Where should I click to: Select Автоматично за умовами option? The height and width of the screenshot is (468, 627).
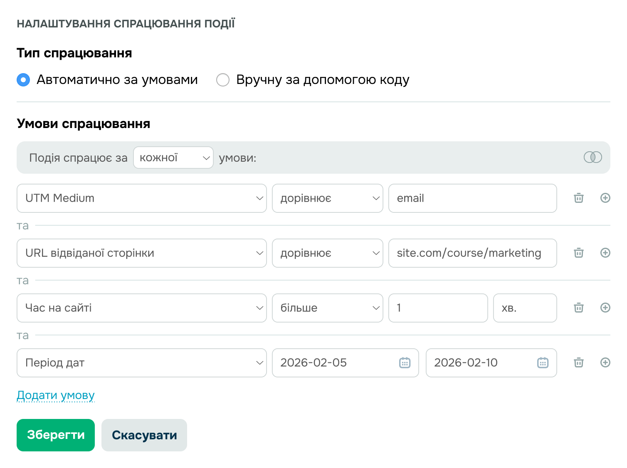[x=24, y=80]
